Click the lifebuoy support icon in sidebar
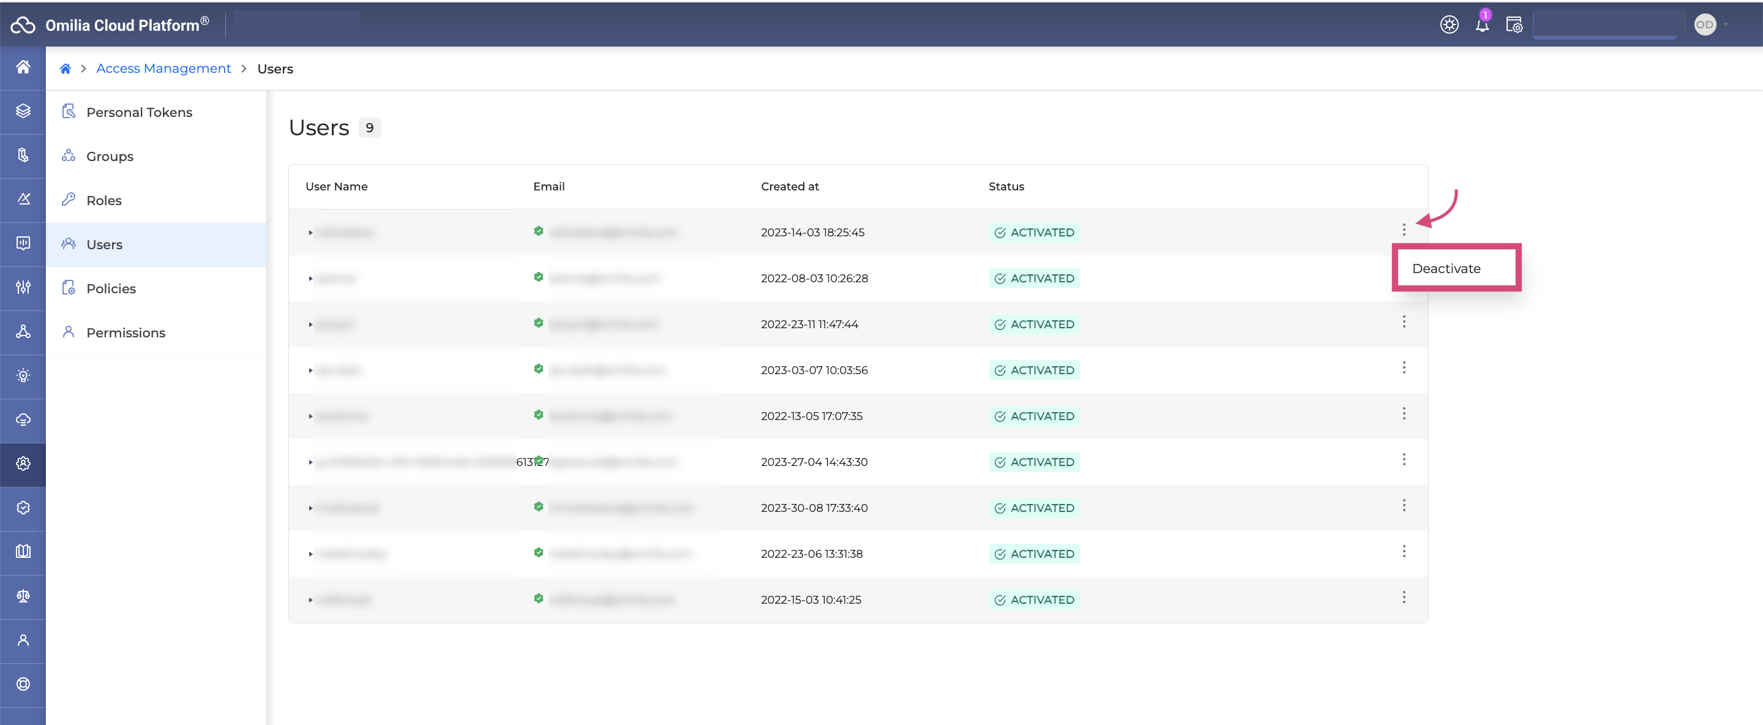 pos(23,685)
